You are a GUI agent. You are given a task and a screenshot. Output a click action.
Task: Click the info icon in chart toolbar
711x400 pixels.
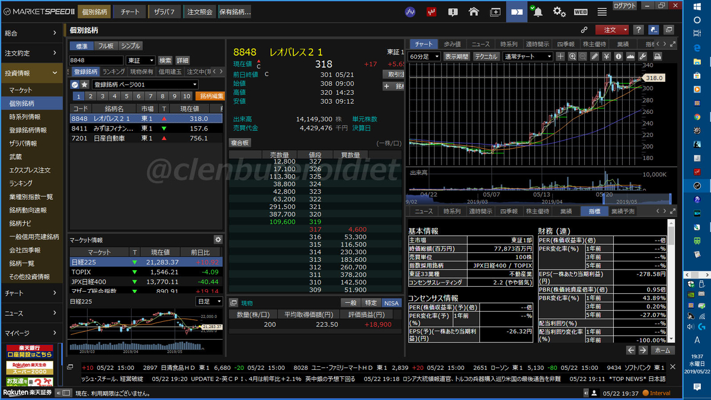618,56
